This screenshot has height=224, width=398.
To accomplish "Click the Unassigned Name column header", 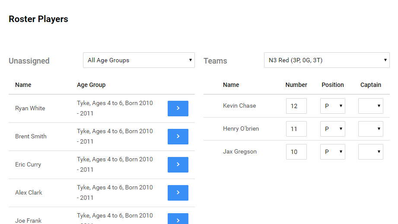I will point(23,85).
